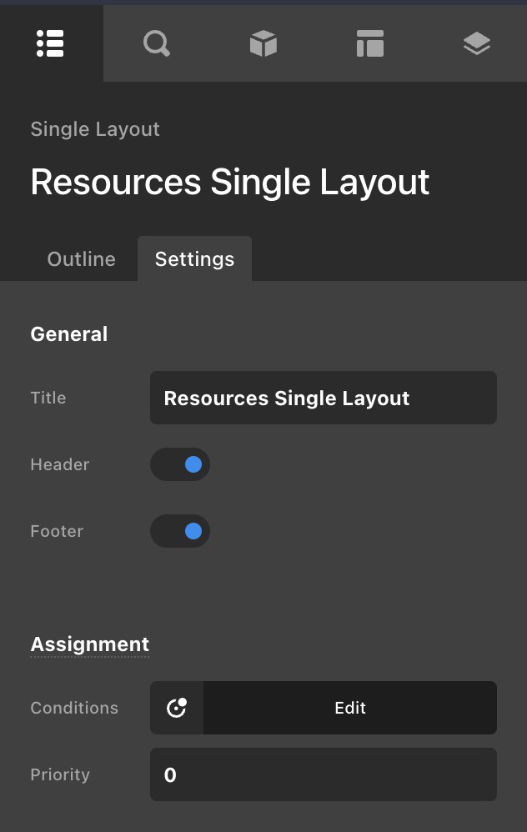This screenshot has height=832, width=527.
Task: Click the Header field label
Action: [x=60, y=464]
